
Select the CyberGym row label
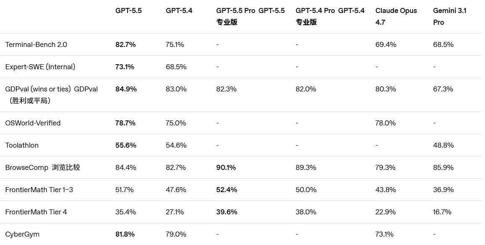(x=22, y=234)
